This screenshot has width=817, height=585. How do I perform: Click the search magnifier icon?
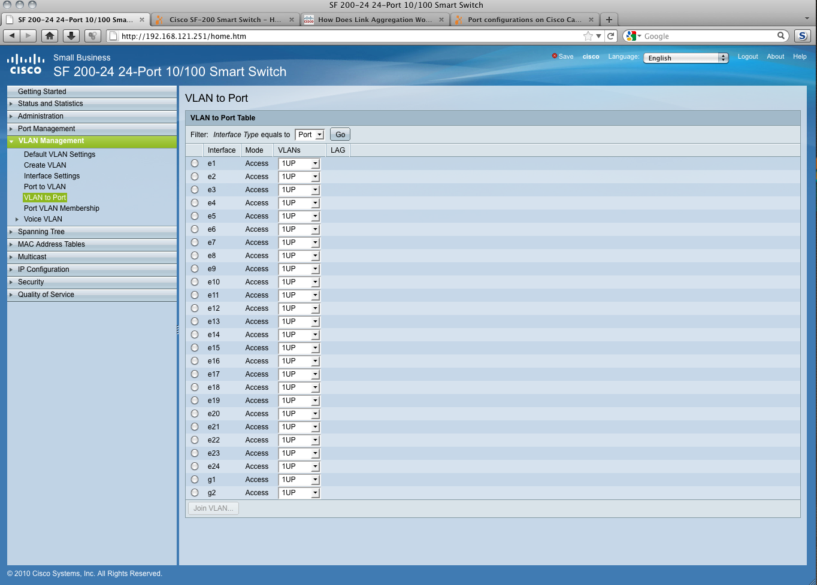781,36
